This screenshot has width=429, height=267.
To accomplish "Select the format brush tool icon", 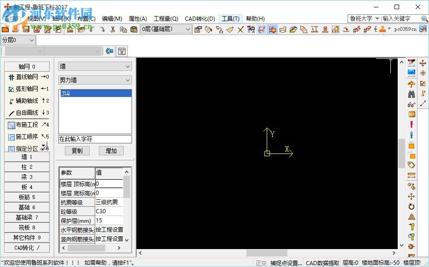I will [230, 29].
